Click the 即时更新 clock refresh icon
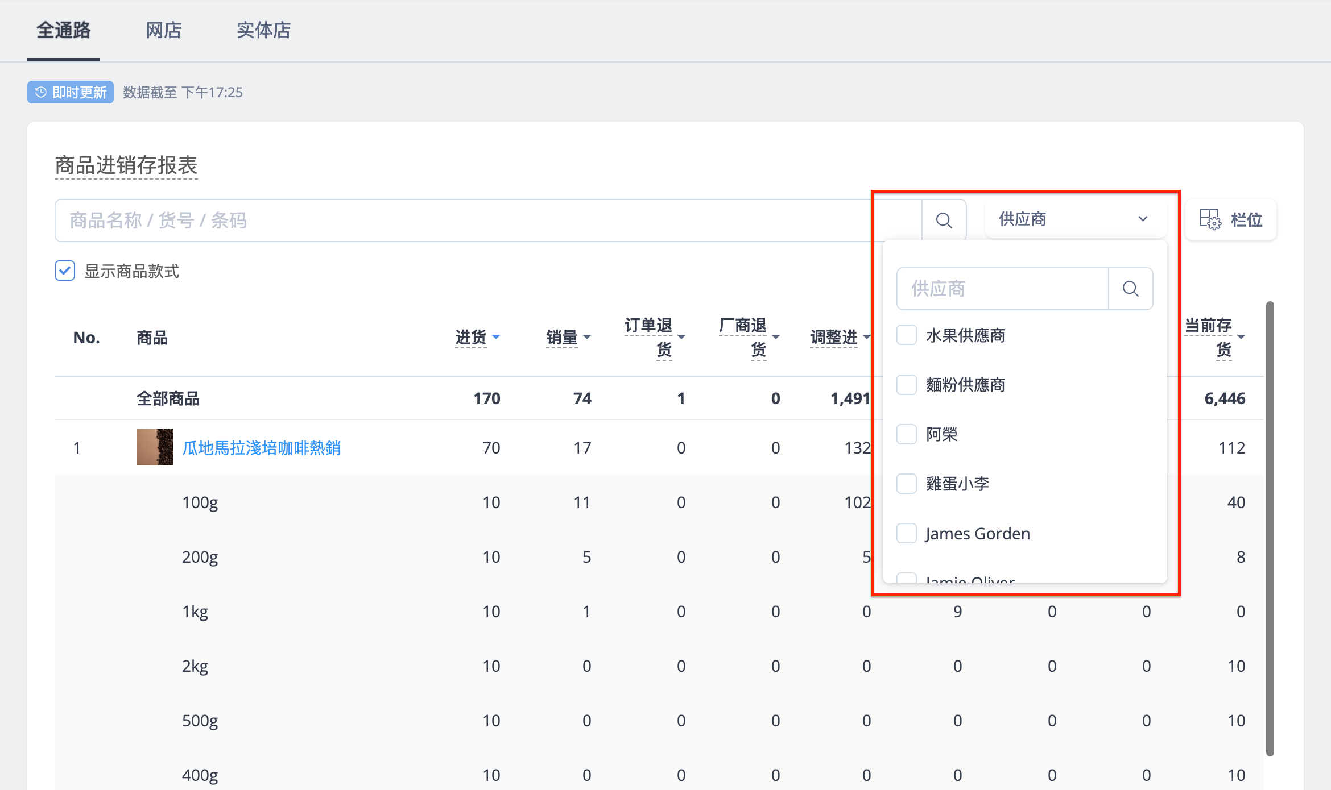This screenshot has height=790, width=1331. click(41, 92)
